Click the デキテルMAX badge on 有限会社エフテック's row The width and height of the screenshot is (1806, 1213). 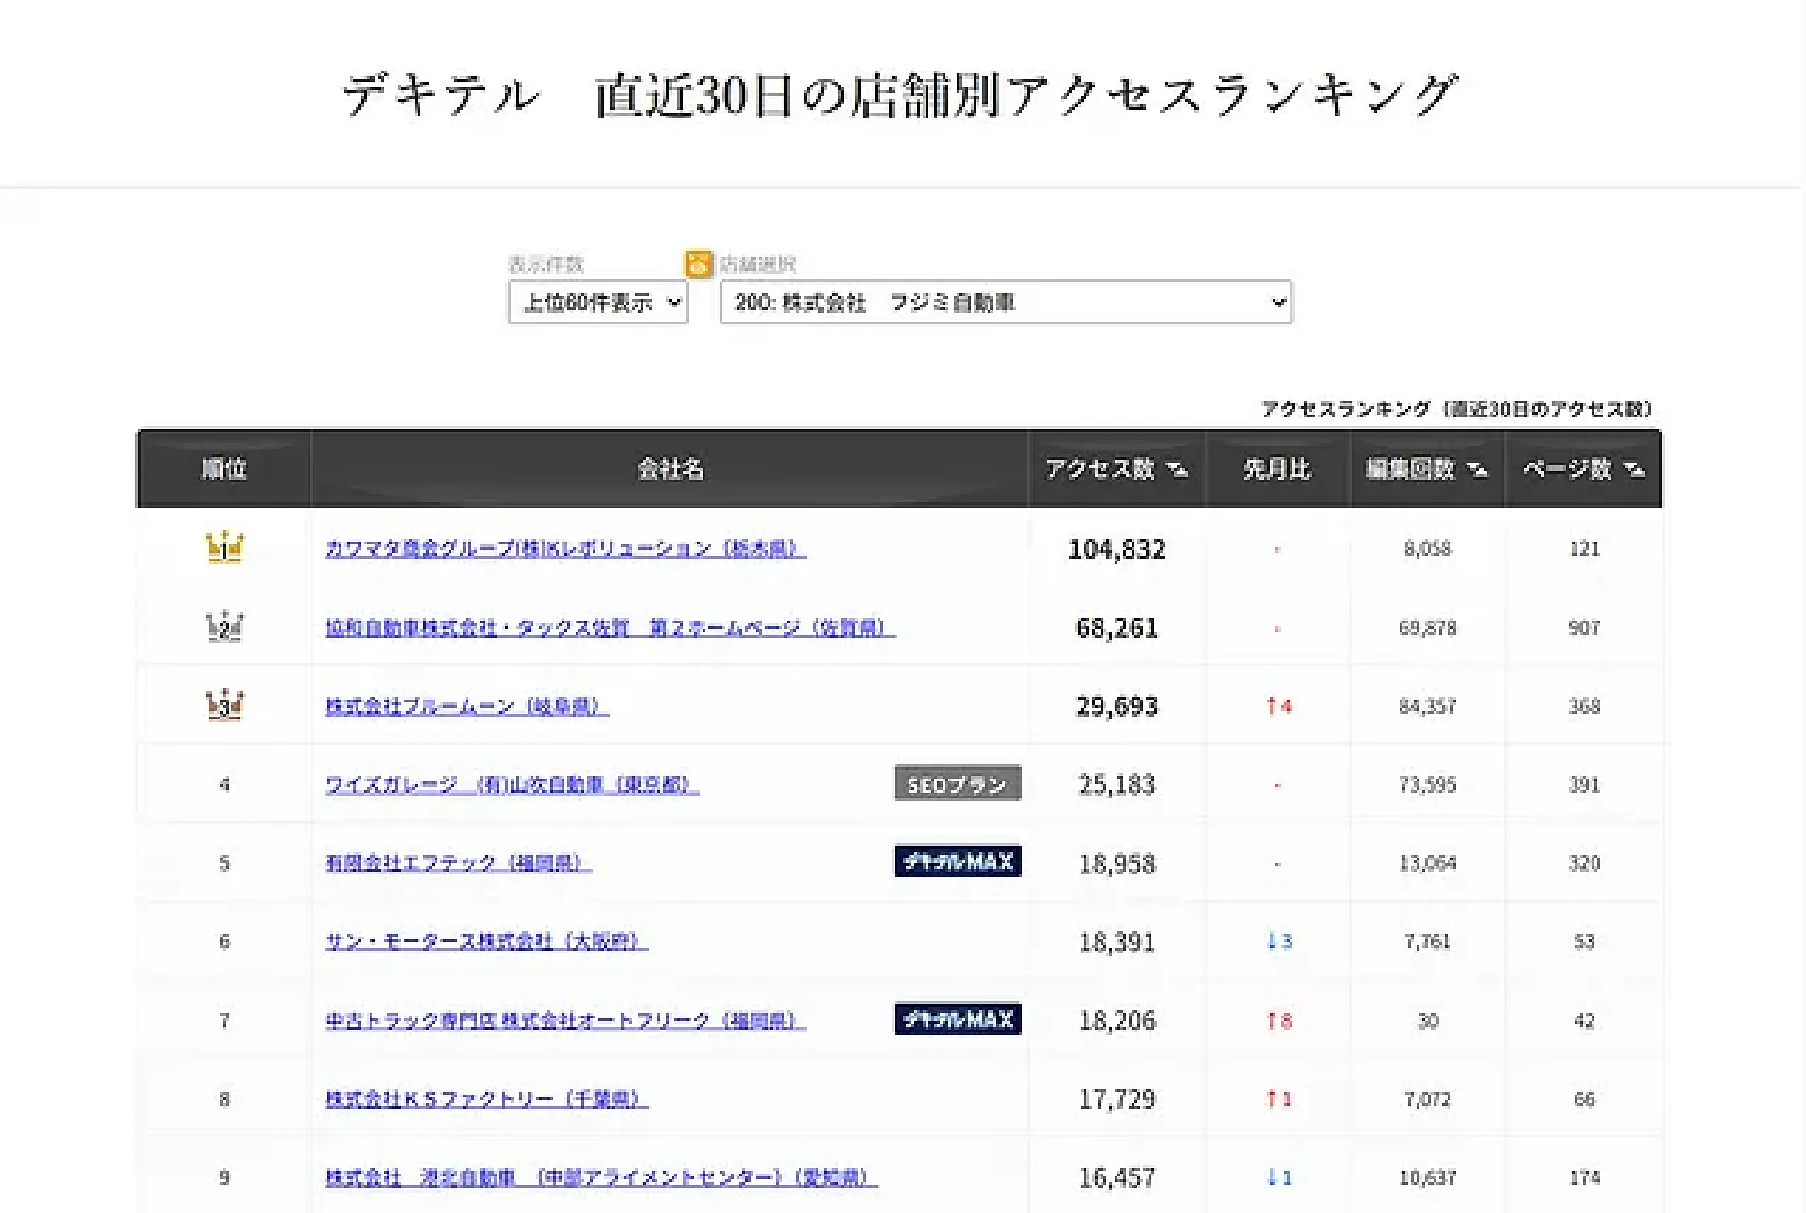coord(957,861)
